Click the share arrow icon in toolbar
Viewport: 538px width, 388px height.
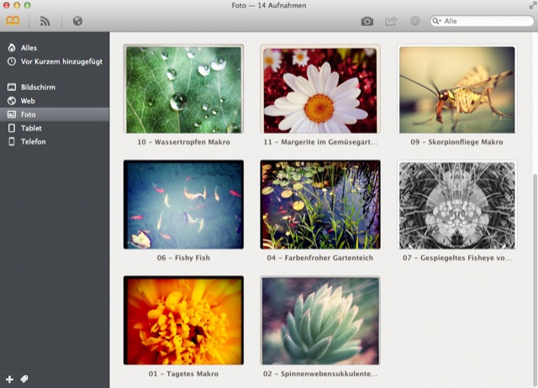tap(390, 21)
